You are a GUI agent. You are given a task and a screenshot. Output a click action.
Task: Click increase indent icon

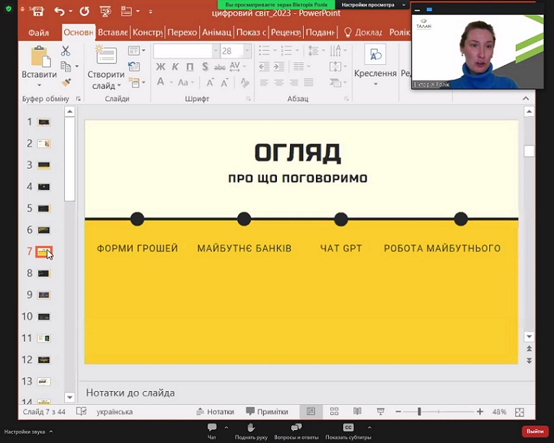click(279, 66)
